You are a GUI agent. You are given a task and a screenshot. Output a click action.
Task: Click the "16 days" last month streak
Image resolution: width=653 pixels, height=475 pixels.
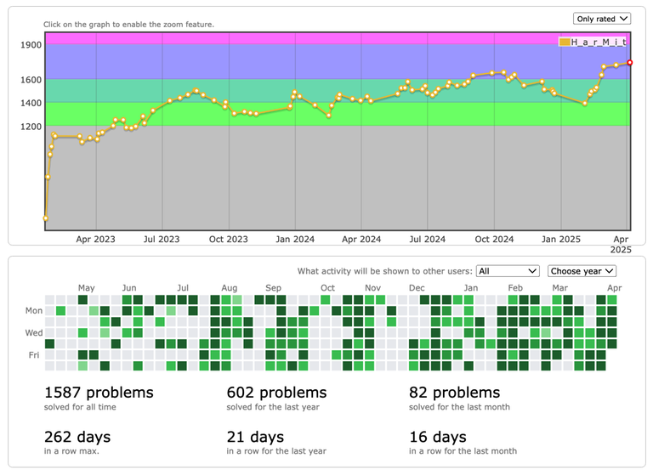click(438, 437)
